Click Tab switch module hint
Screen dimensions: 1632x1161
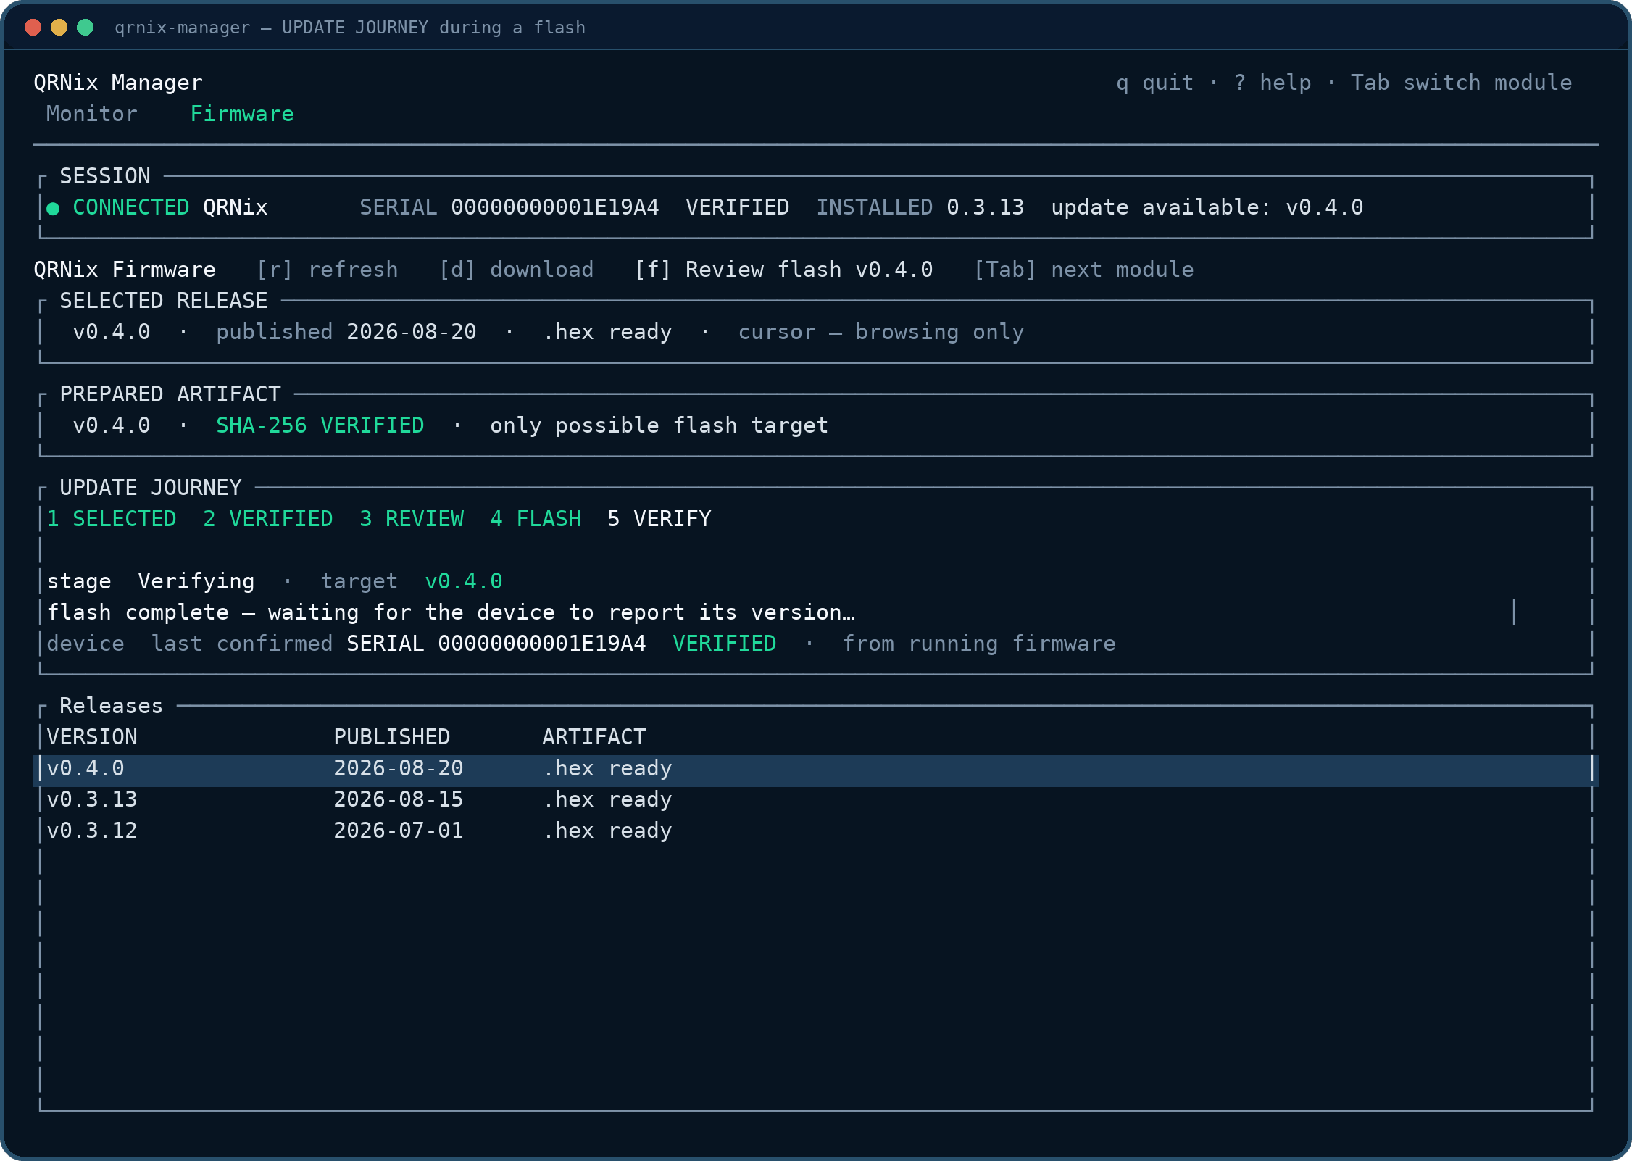click(x=1461, y=83)
